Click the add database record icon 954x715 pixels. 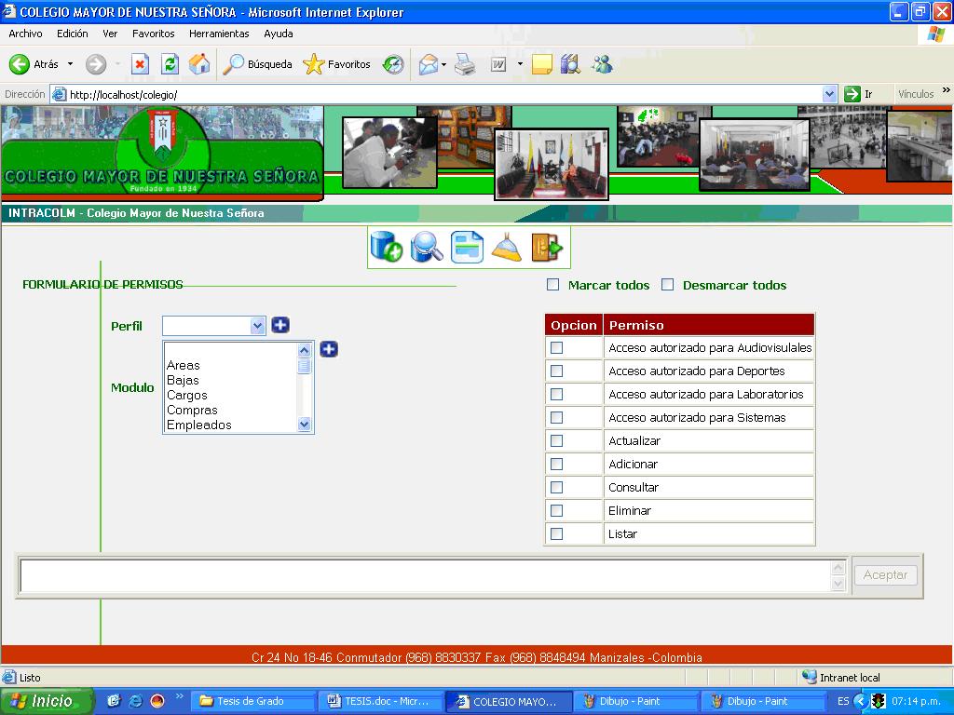(386, 247)
